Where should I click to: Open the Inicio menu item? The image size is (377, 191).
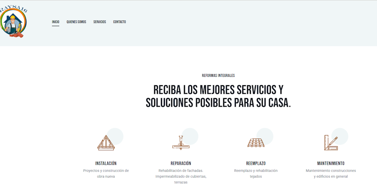(x=56, y=22)
